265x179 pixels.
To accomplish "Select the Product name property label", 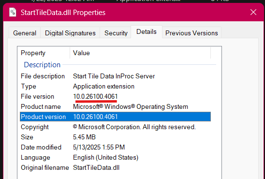I will tap(41, 106).
